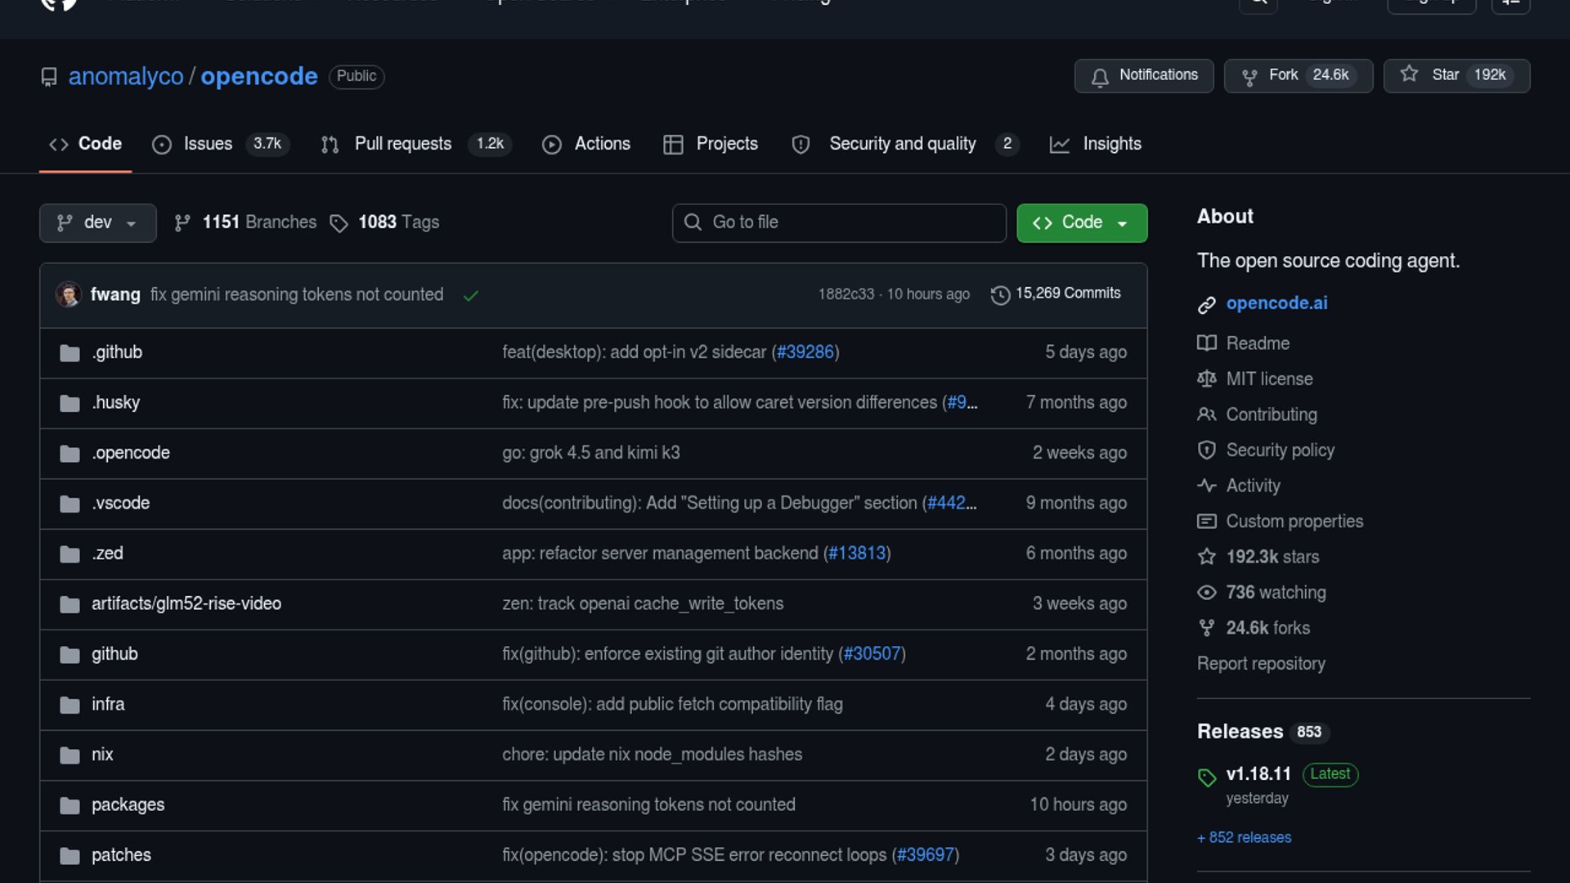1570x883 pixels.
Task: Click folder icon beside infra
Action: pos(70,705)
